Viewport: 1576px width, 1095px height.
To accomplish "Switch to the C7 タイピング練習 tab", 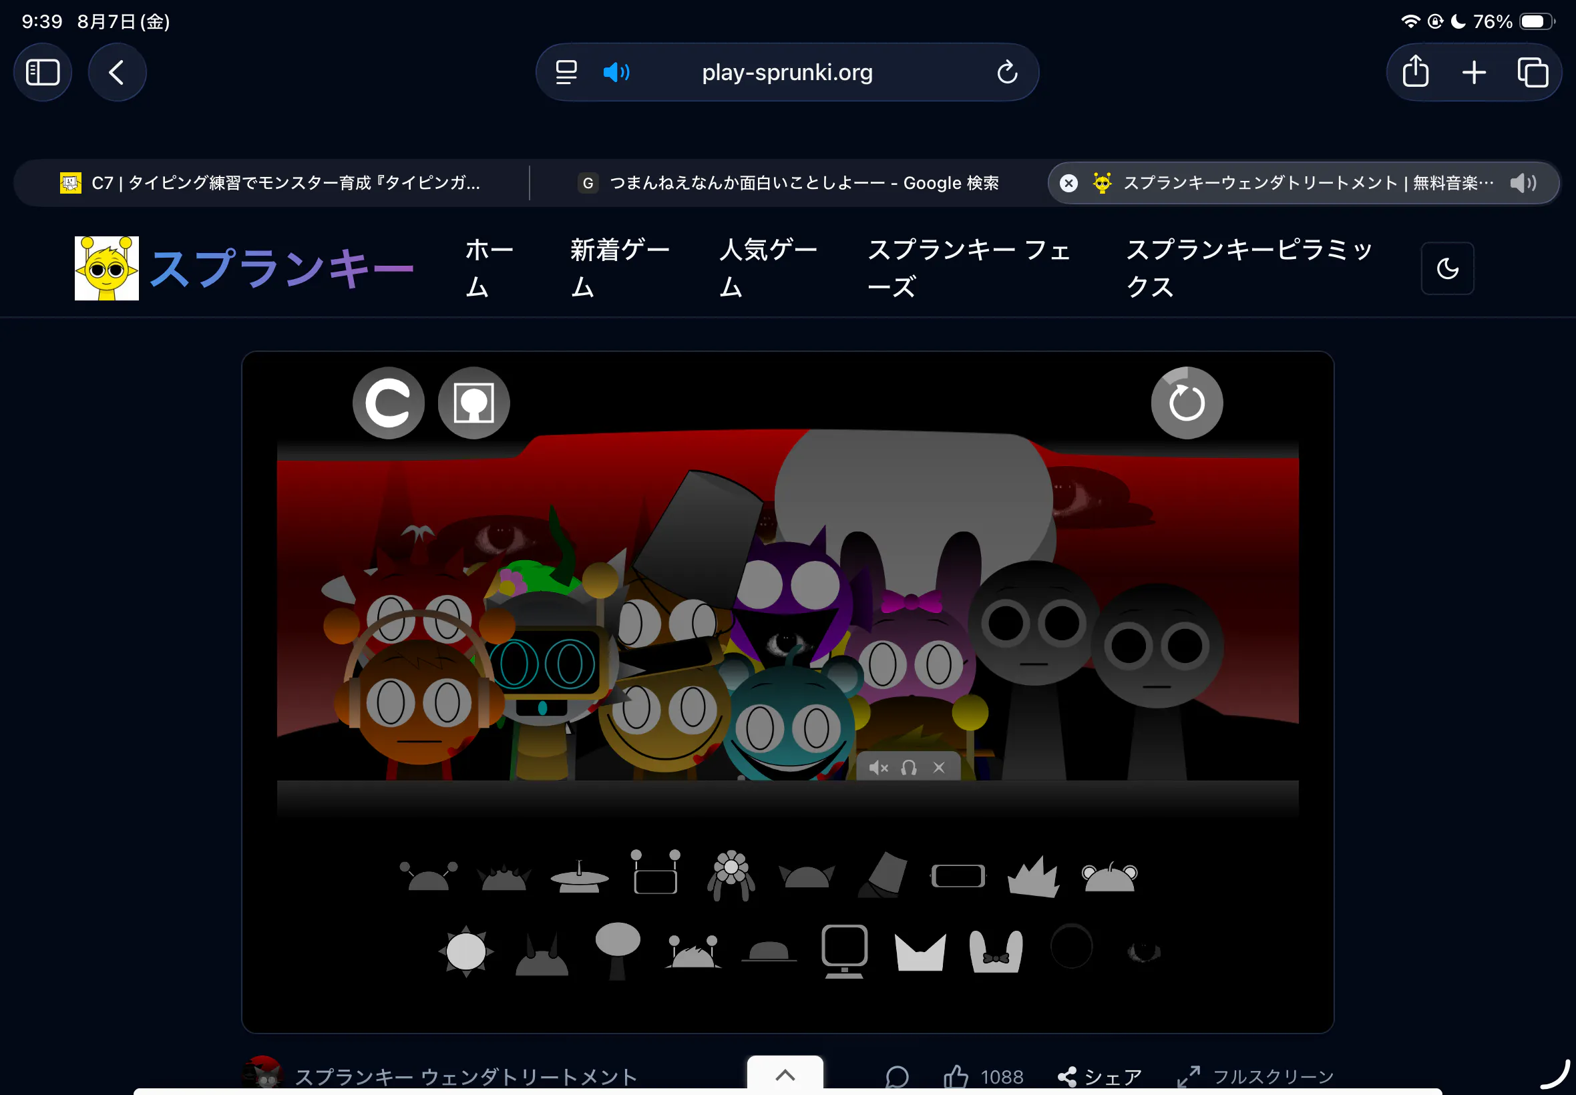I will coord(270,183).
